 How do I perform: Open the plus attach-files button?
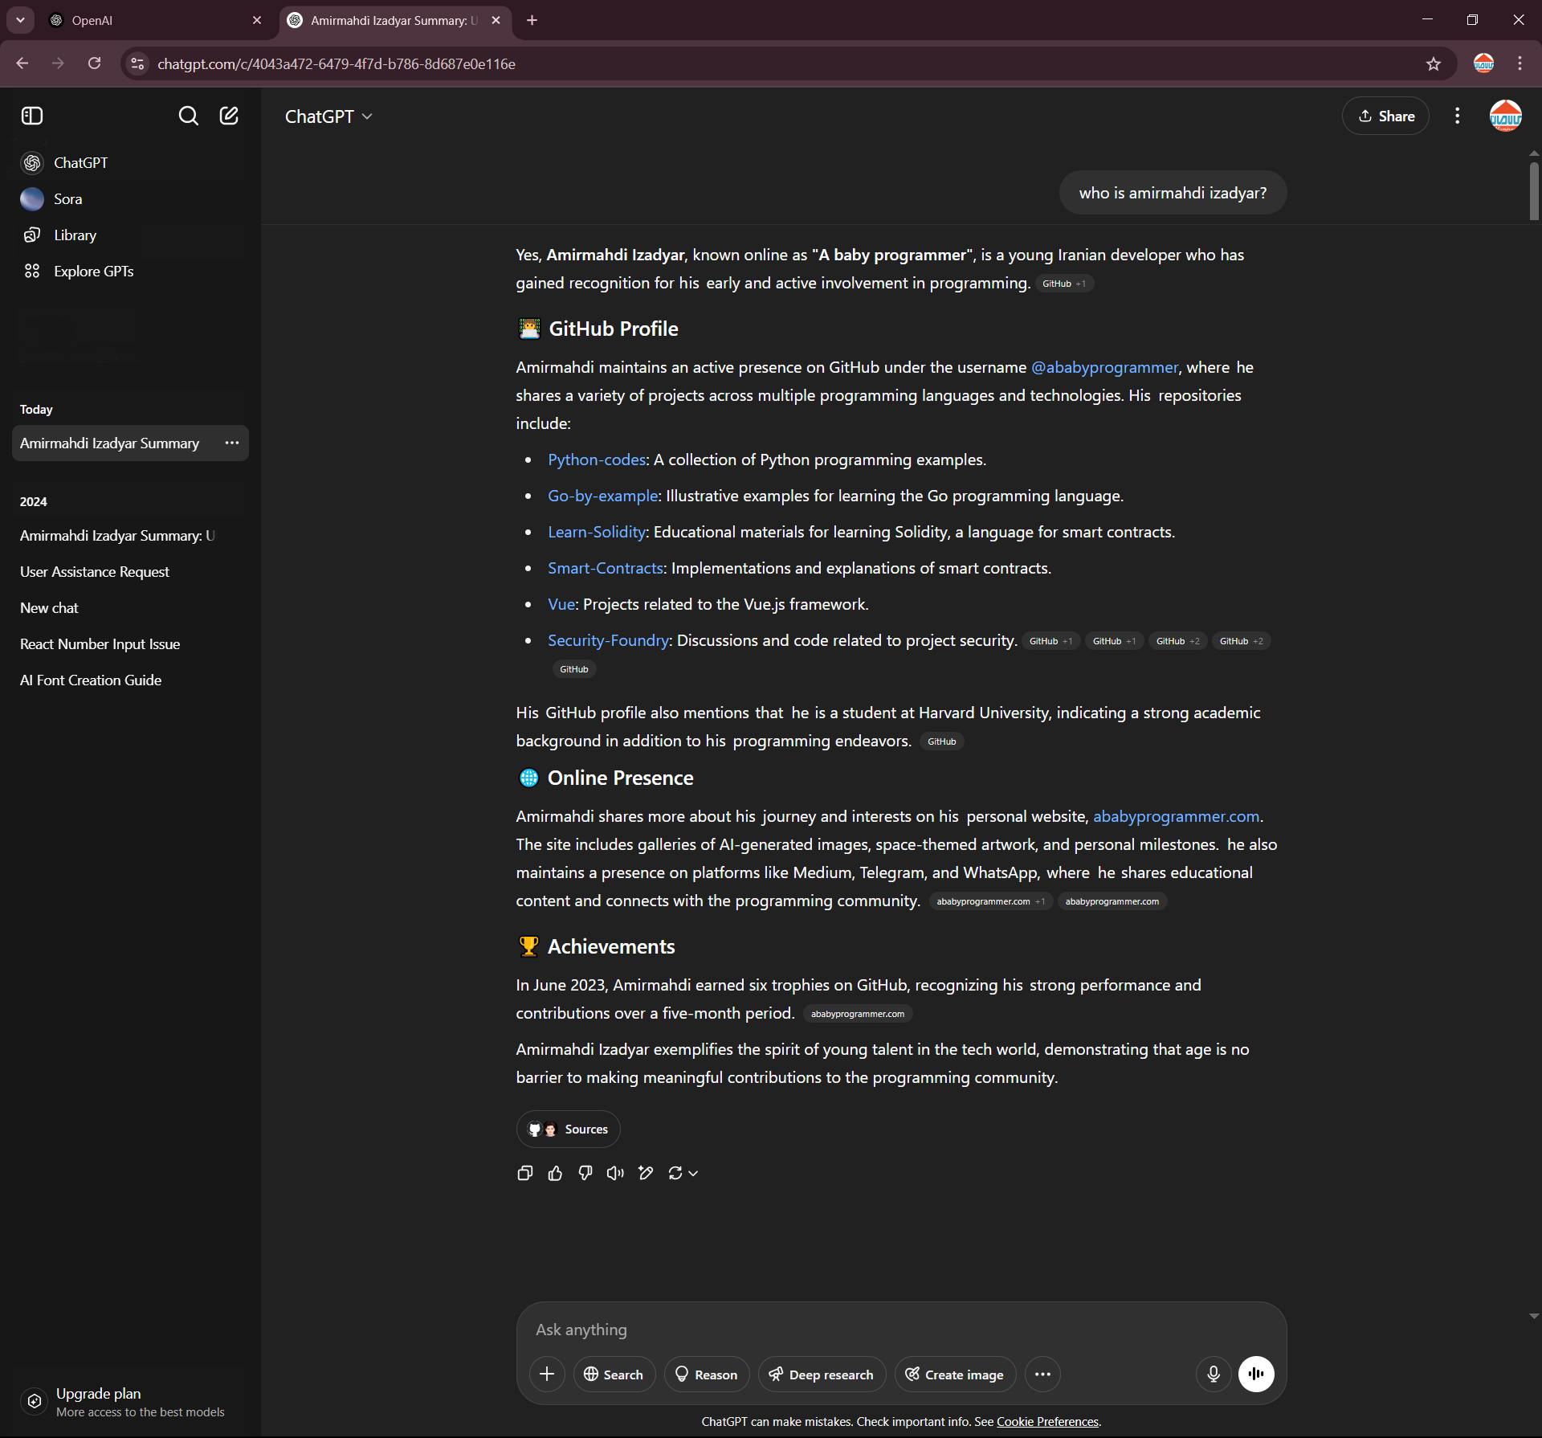pyautogui.click(x=547, y=1374)
